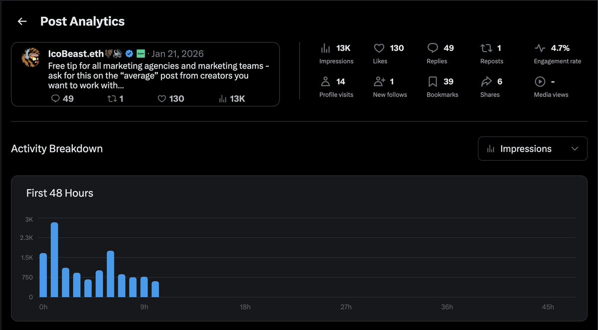This screenshot has width=598, height=330.
Task: Select the Impressions stat label
Action: tap(336, 61)
